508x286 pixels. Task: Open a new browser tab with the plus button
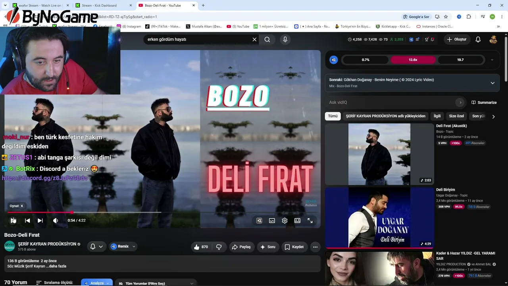203,6
